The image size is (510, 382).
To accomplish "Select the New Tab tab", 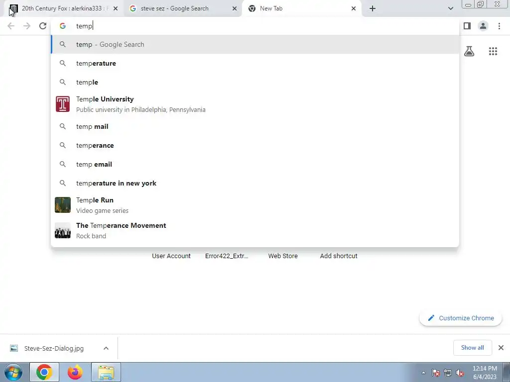I will tap(301, 8).
